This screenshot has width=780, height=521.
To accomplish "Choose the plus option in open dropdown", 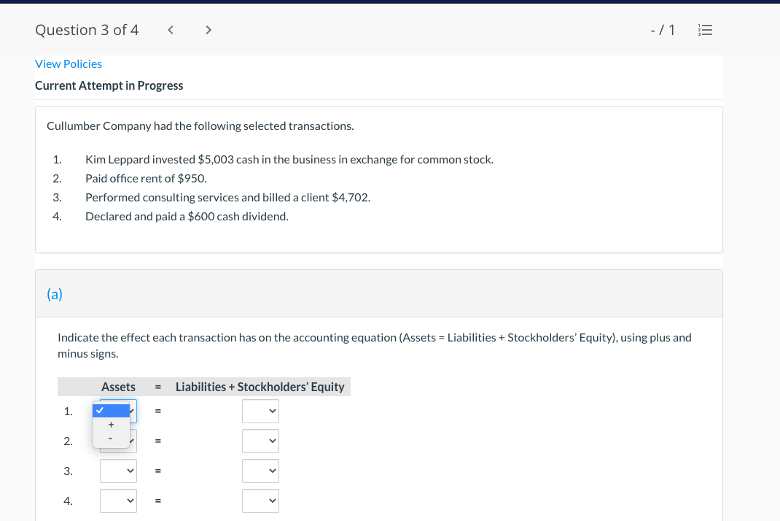I will coord(111,425).
